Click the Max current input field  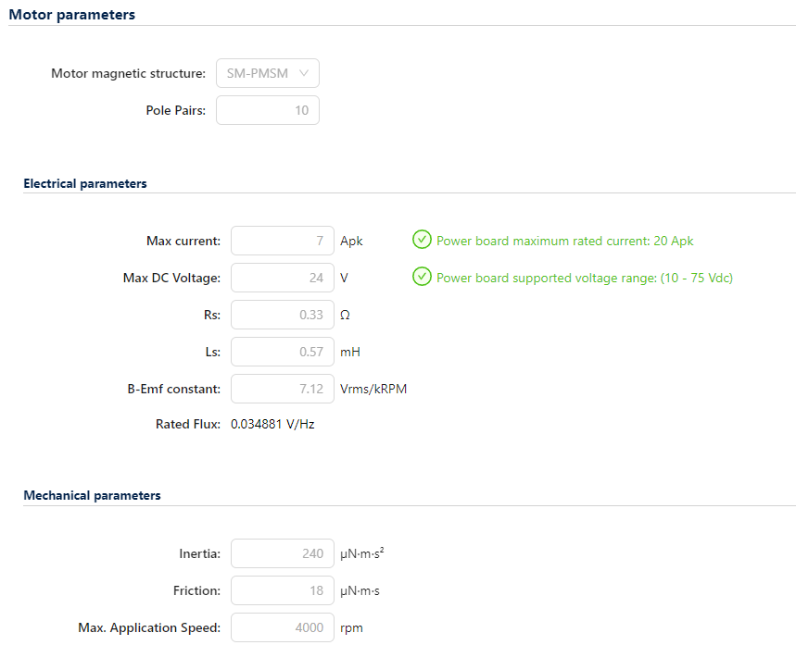pyautogui.click(x=282, y=241)
